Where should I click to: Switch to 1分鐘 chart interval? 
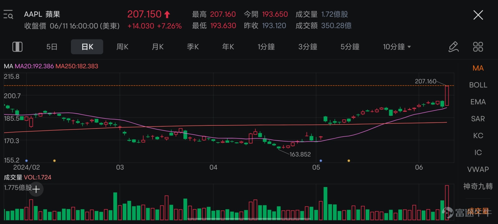tap(266, 47)
